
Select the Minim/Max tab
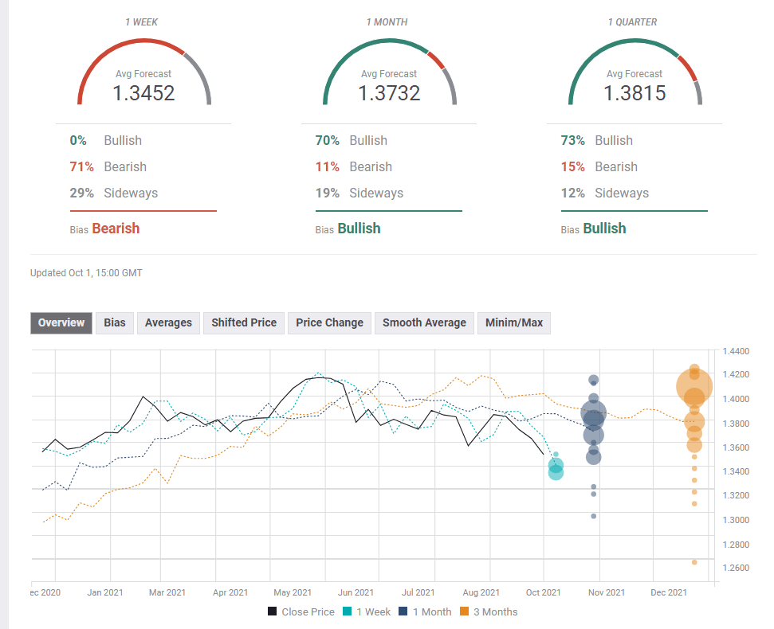point(514,322)
